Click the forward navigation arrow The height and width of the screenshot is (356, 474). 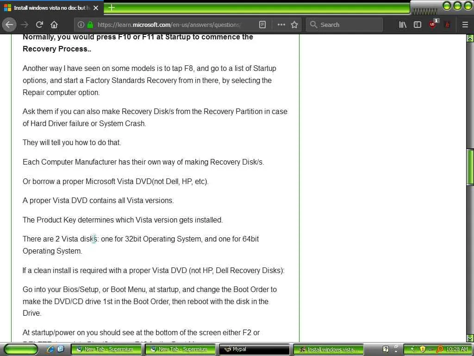tap(25, 25)
